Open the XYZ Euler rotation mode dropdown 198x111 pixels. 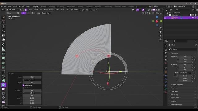coord(185,73)
